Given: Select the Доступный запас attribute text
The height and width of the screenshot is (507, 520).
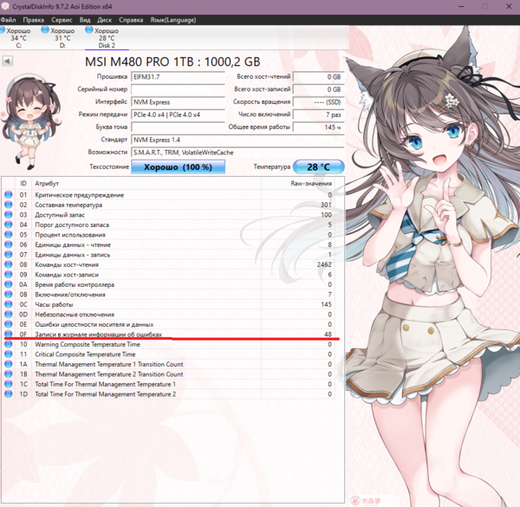Looking at the screenshot, I should pos(60,215).
